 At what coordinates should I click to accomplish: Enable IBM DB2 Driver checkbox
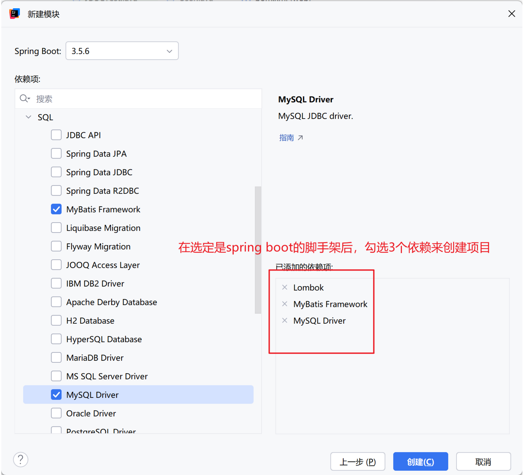[56, 283]
